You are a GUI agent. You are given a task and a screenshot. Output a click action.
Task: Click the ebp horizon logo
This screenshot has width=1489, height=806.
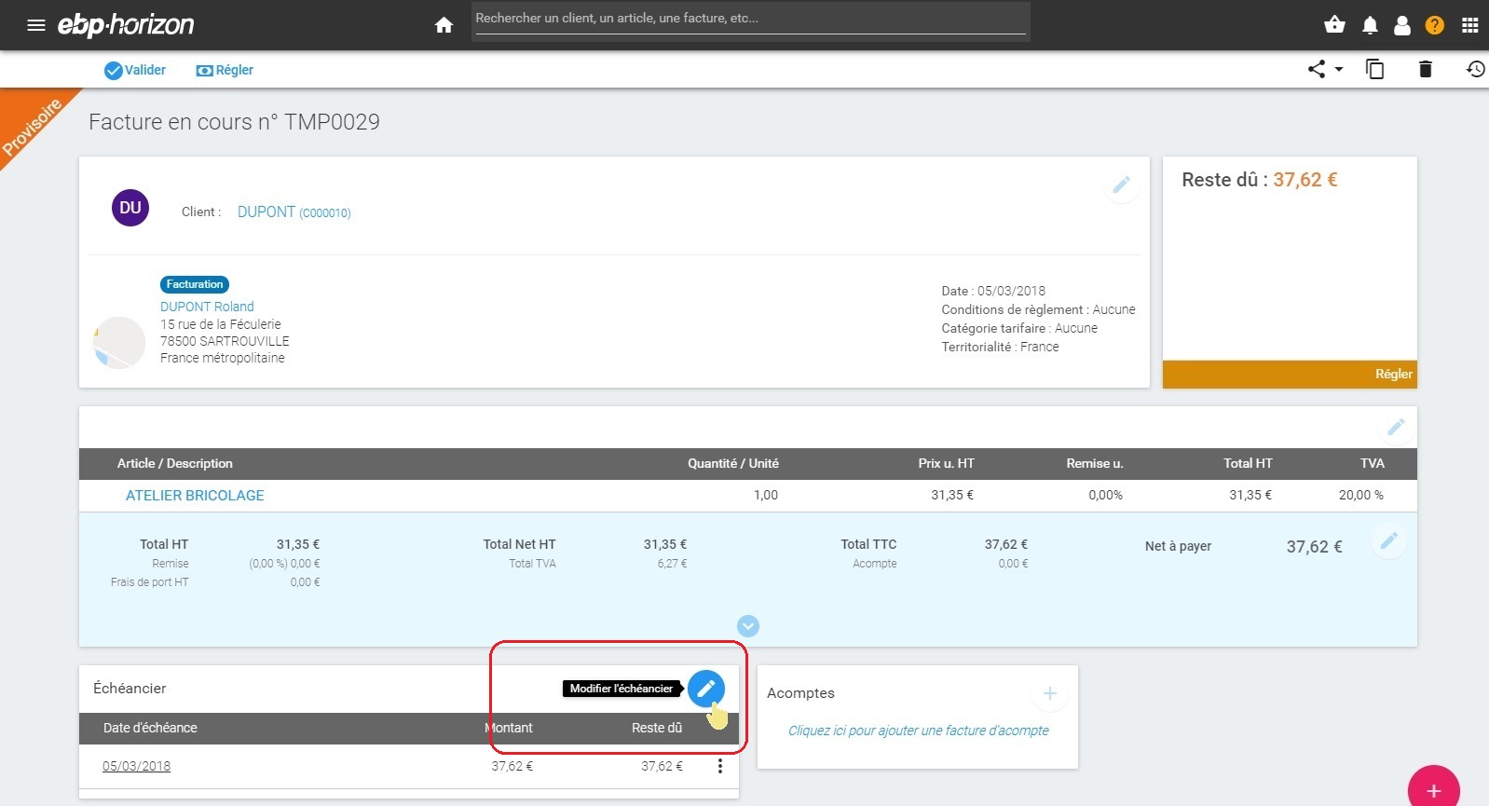tap(126, 25)
